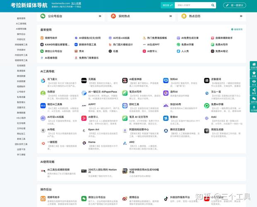Screen dimensions: 257x207
Task: Expand the 热点日历 card arrow
Action: 241,16
